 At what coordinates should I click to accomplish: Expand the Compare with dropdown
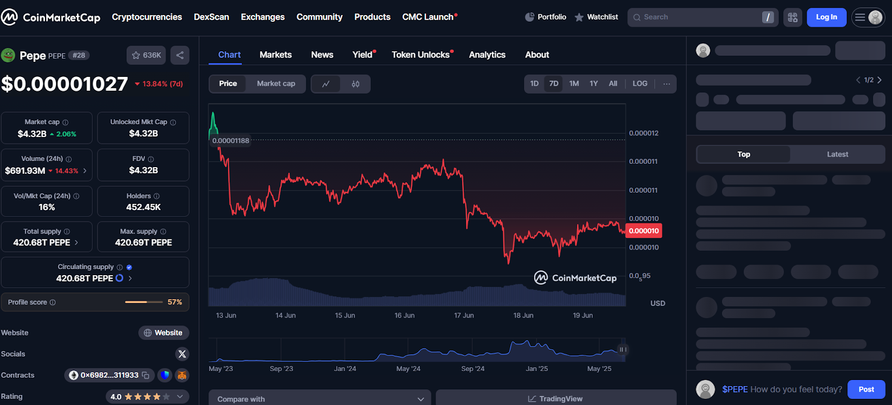pos(319,398)
